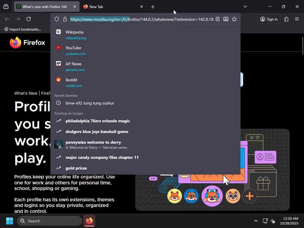
Task: Click Reddit favicon icon
Action: (x=58, y=80)
